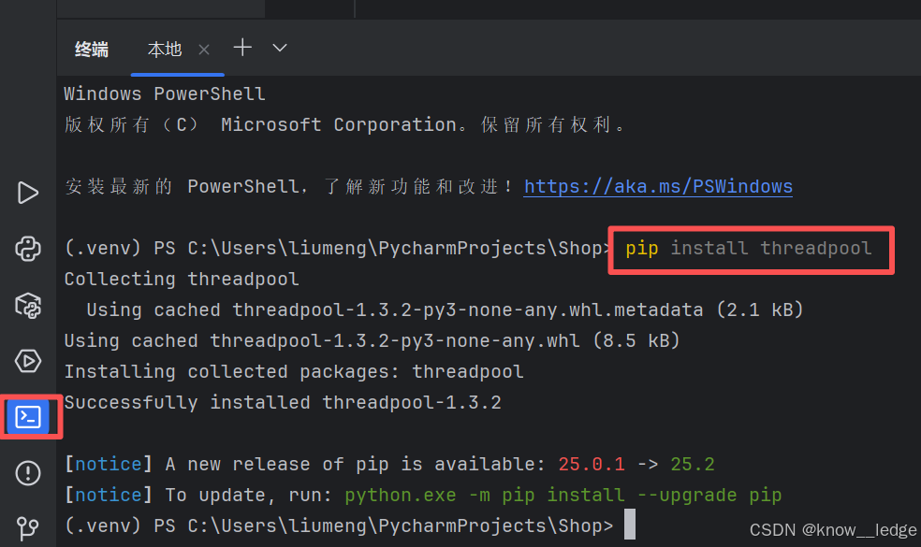Click the terminal cursor at last prompt
The image size is (921, 547).
click(630, 525)
